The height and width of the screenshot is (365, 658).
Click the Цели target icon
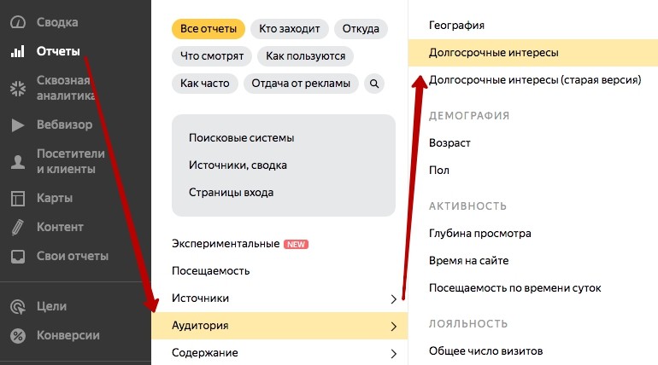click(17, 306)
